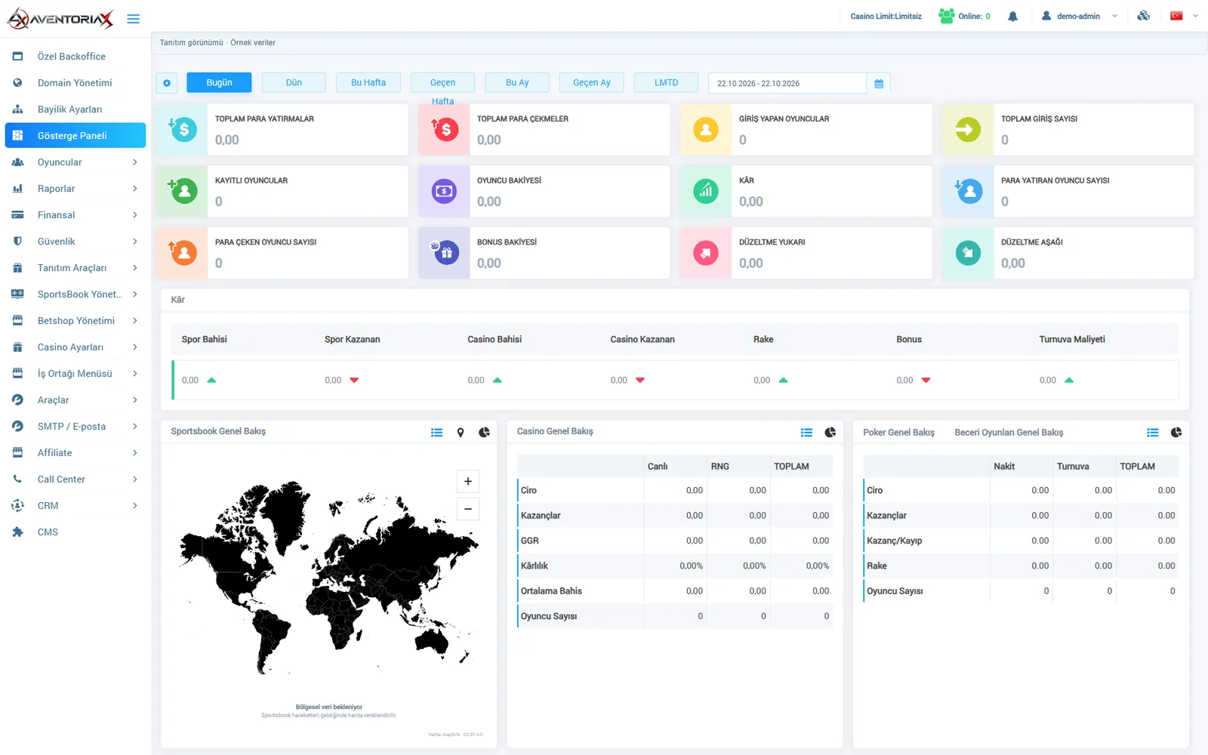
Task: Open Özel Backoffice in the sidebar
Action: point(75,57)
